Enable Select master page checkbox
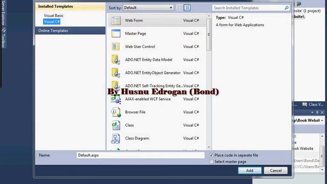Image resolution: width=327 pixels, height=184 pixels. click(x=211, y=162)
